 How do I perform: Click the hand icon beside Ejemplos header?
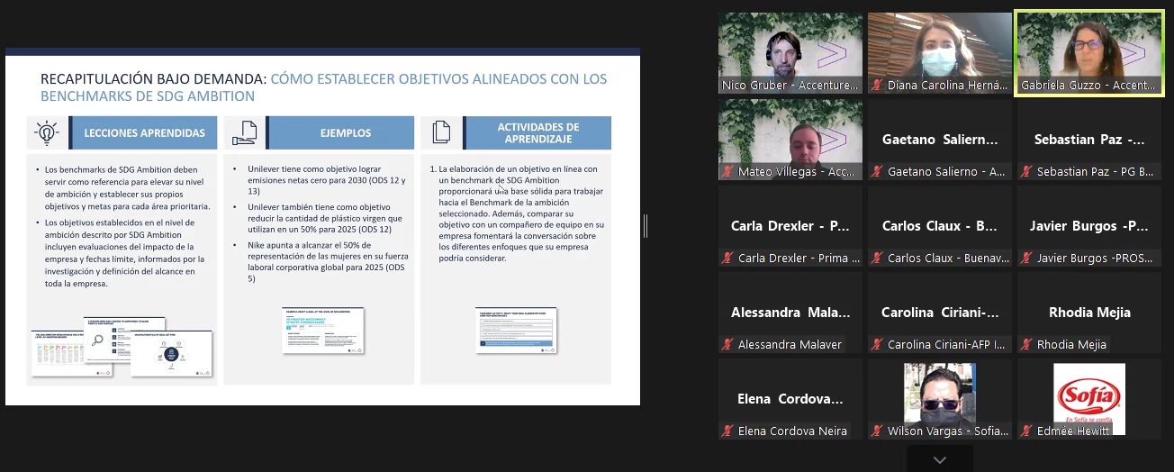click(245, 132)
